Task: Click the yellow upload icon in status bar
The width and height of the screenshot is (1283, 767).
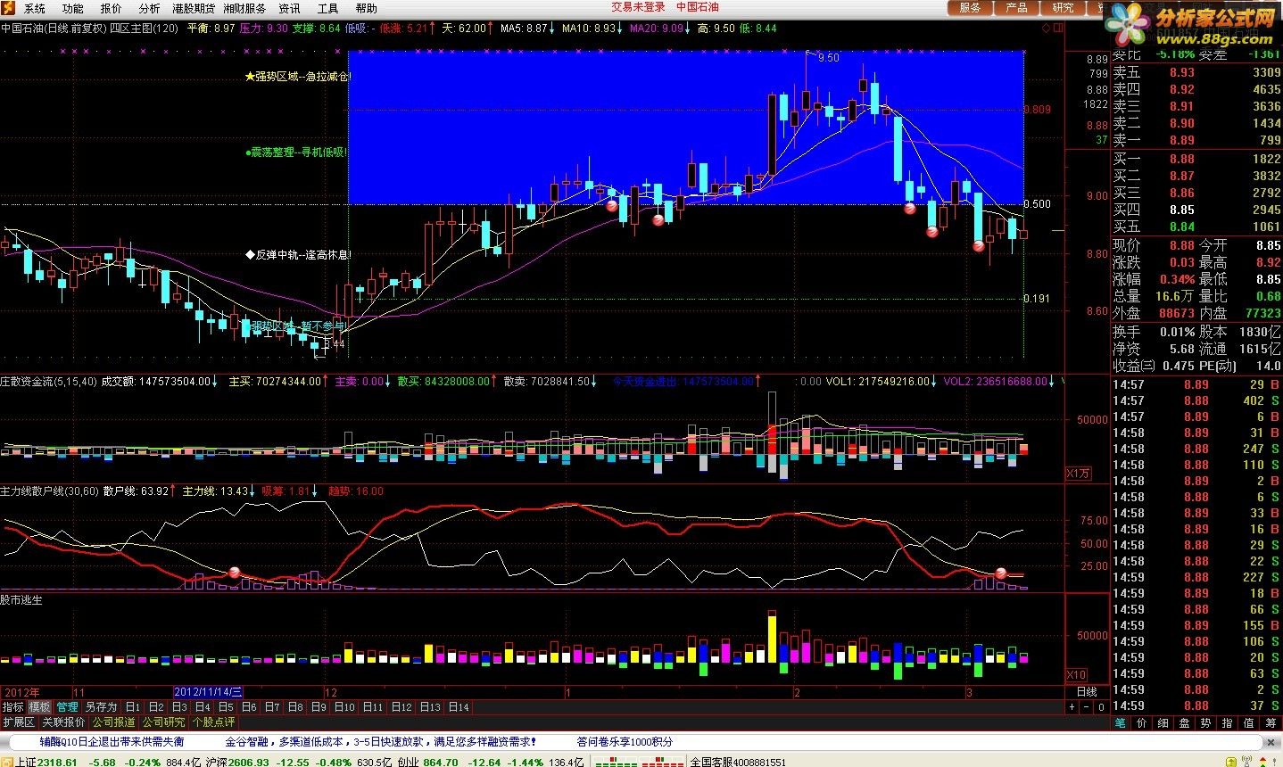Action: click(x=1231, y=761)
